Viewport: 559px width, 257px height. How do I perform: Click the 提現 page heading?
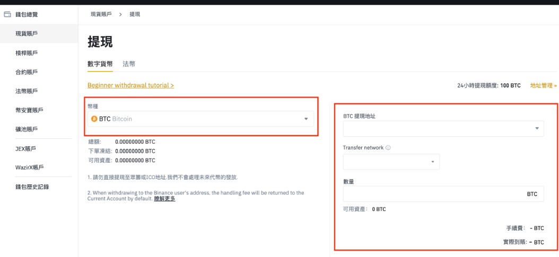(100, 42)
